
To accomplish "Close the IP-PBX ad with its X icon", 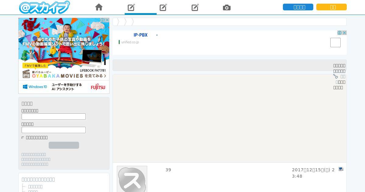I will click(x=344, y=33).
